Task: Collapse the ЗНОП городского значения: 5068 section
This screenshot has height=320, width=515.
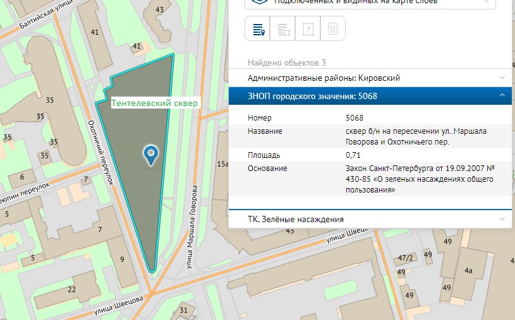Action: click(x=502, y=96)
